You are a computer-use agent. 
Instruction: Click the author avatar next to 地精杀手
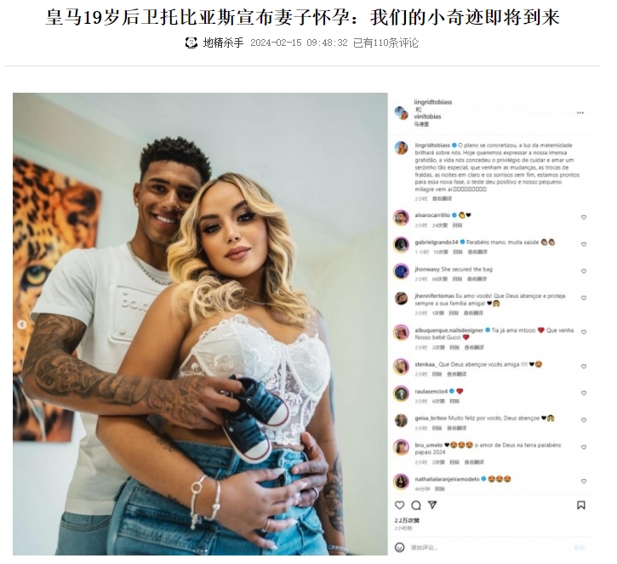191,43
